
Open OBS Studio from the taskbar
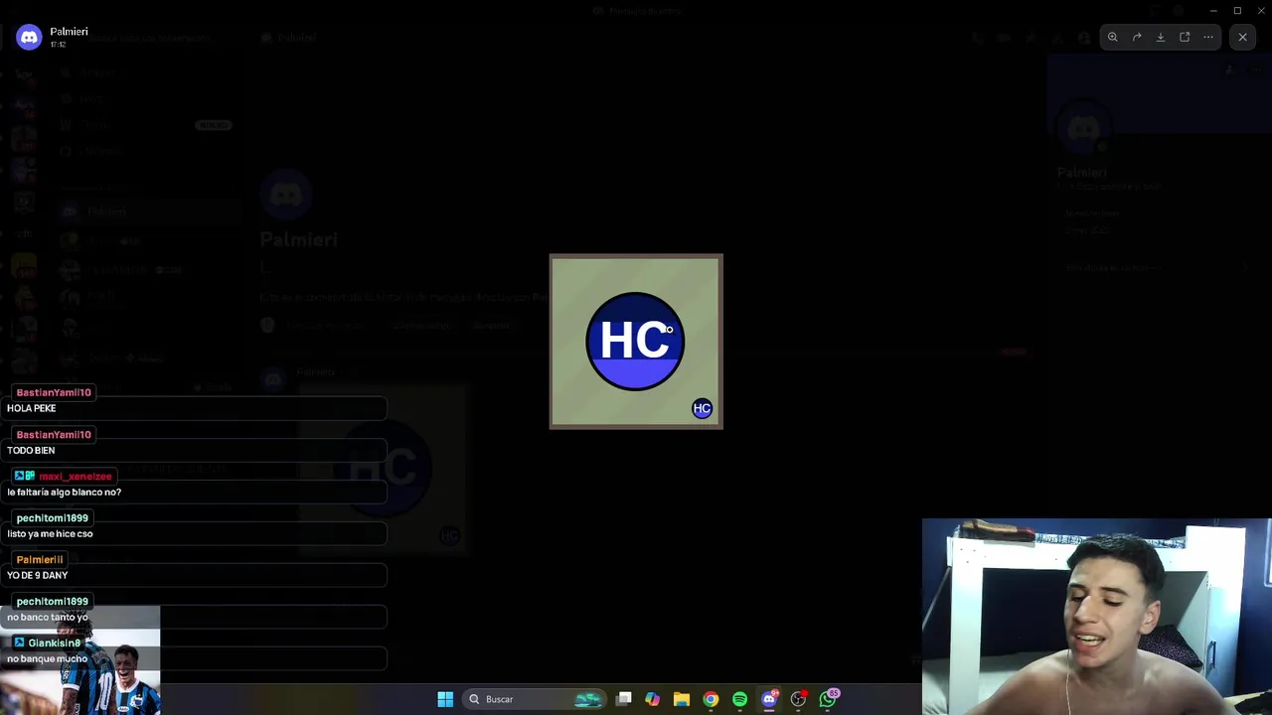coord(798,699)
